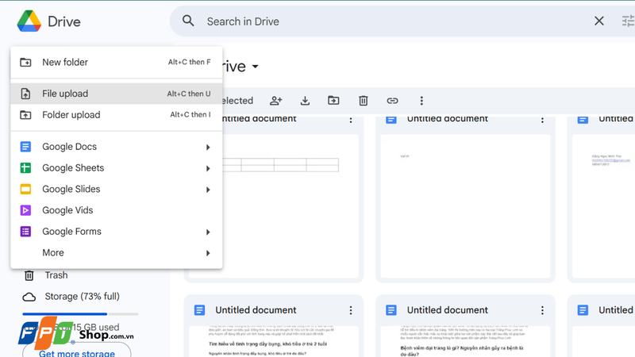Delete selected item with trash icon
The image size is (635, 357).
point(364,101)
